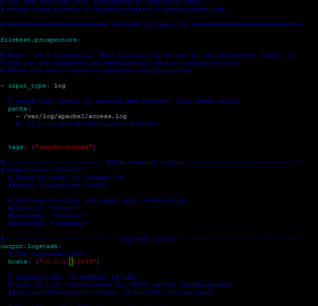Image resolution: width=318 pixels, height=306 pixels.
Task: Click the 'Logstash output' section header
Action: (147, 239)
